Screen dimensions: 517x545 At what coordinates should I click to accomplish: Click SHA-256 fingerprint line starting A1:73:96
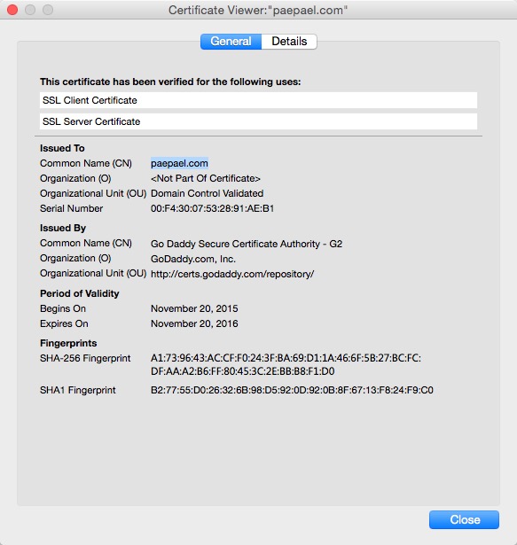[x=286, y=358]
